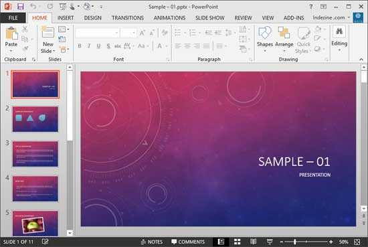Screen dimensions: 368x247
Task: Click the Paste clipboard icon
Action: click(11, 33)
